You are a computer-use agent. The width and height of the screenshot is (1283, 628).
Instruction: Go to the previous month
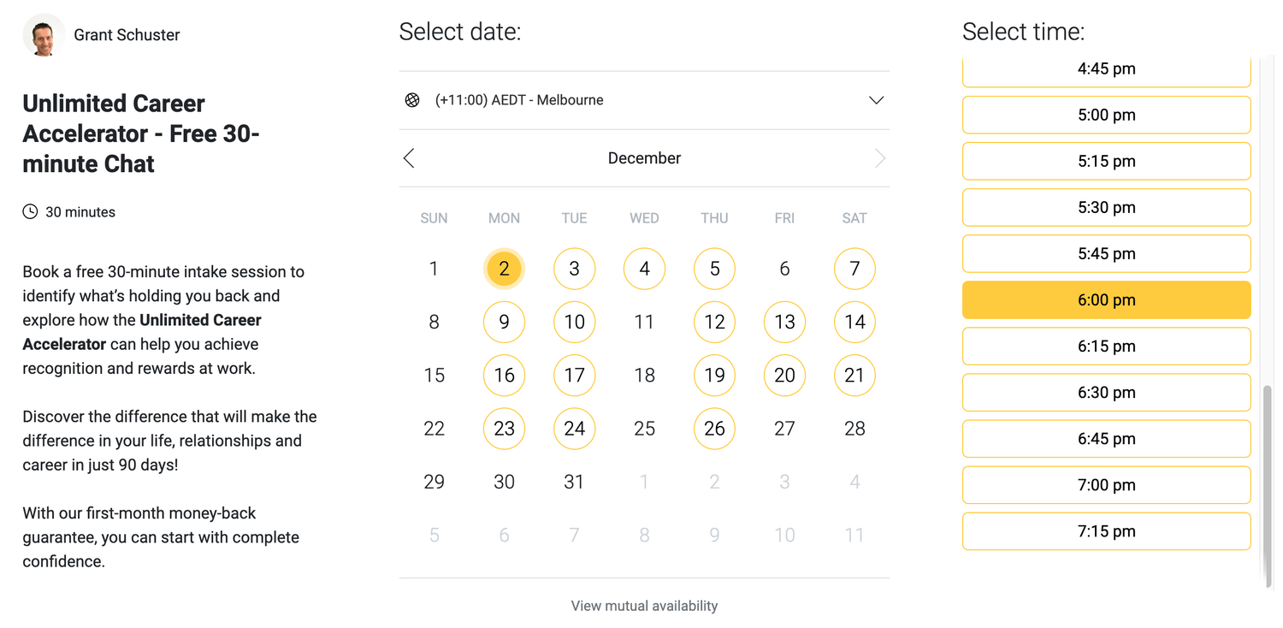[409, 158]
